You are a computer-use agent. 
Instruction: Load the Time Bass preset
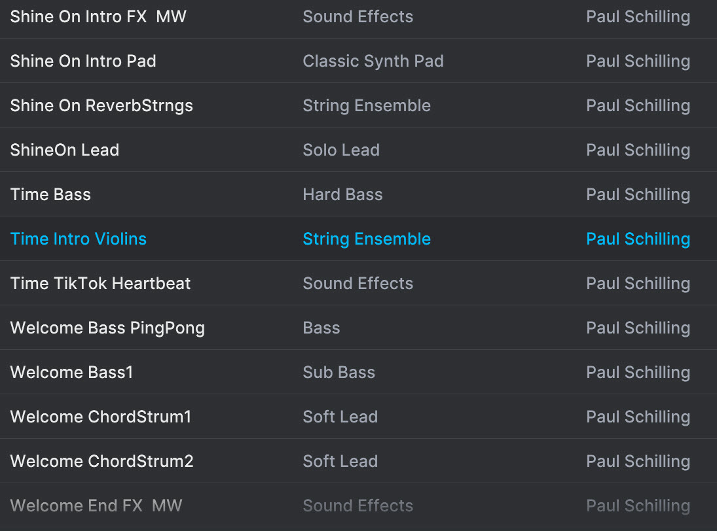(x=359, y=194)
